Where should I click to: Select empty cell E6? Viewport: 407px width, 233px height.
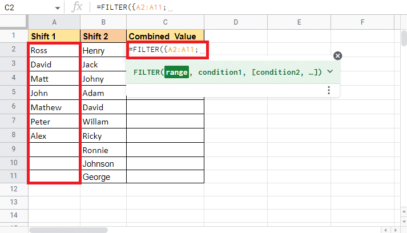(x=299, y=107)
